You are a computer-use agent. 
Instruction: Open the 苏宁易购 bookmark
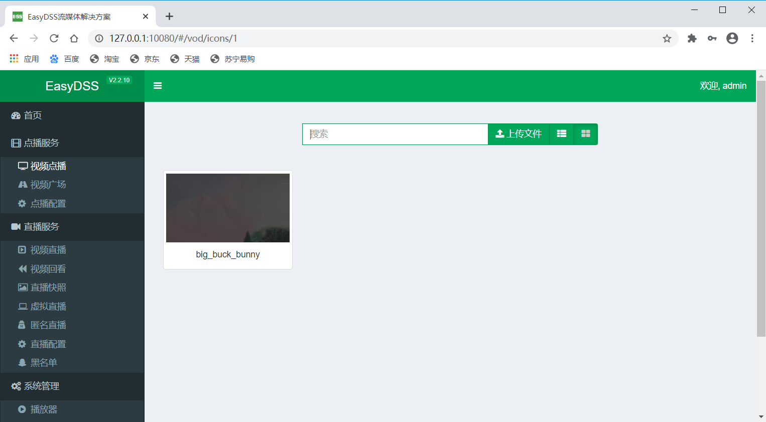pyautogui.click(x=232, y=59)
